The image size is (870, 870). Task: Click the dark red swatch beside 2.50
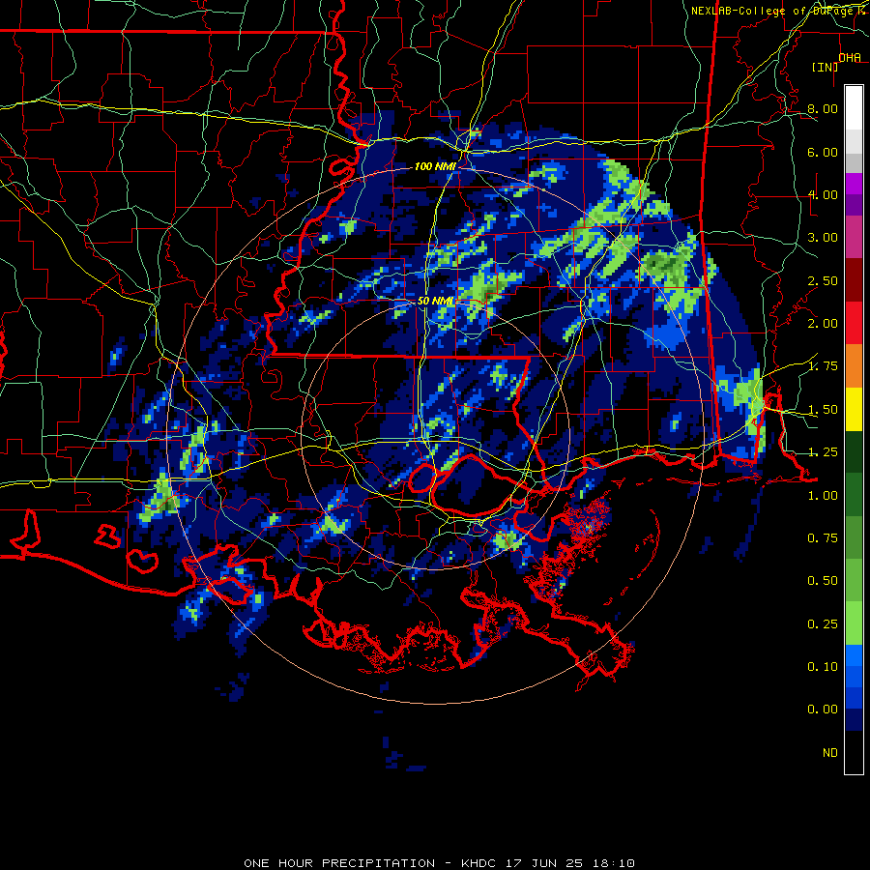click(x=854, y=280)
